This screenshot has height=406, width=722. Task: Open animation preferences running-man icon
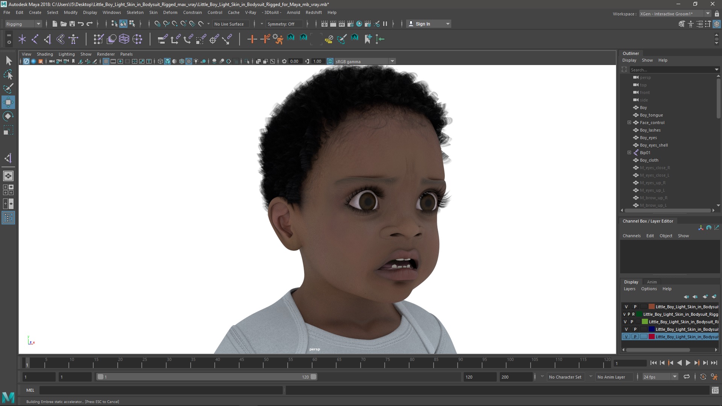click(x=714, y=377)
